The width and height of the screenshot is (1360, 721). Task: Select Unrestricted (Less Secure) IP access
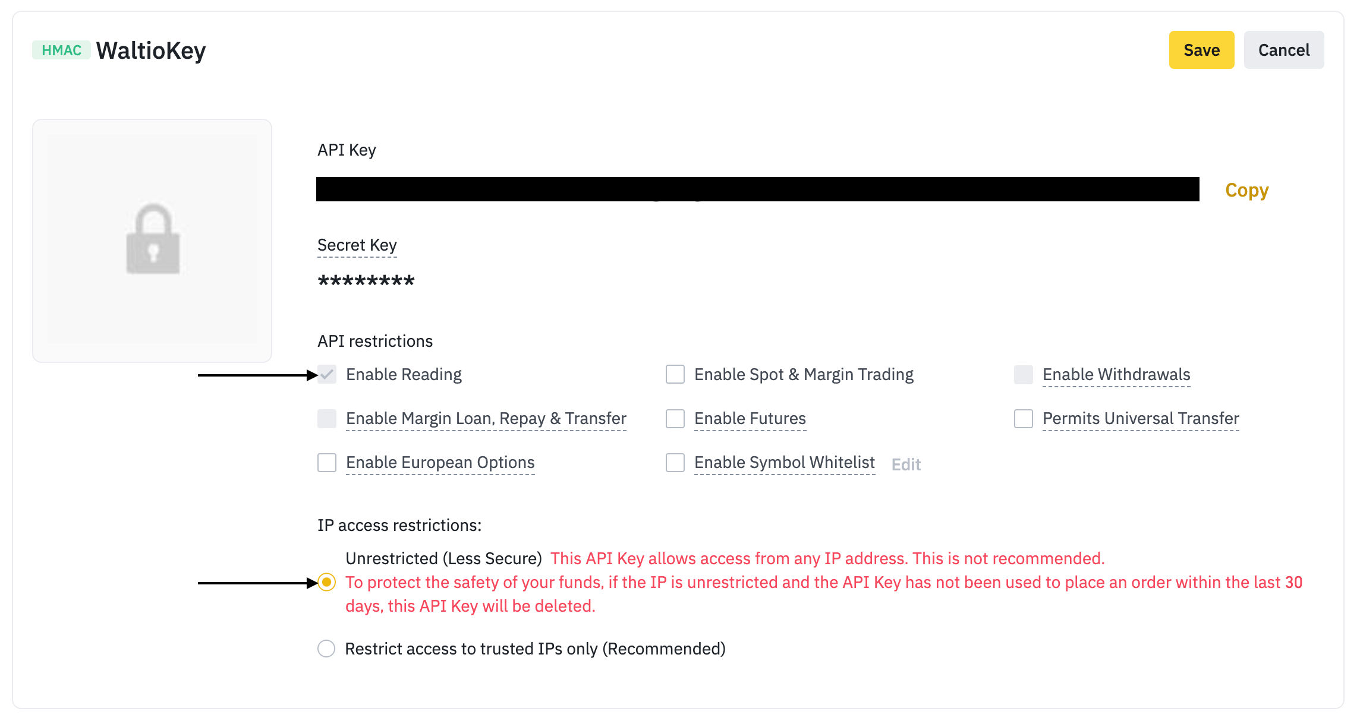[326, 583]
